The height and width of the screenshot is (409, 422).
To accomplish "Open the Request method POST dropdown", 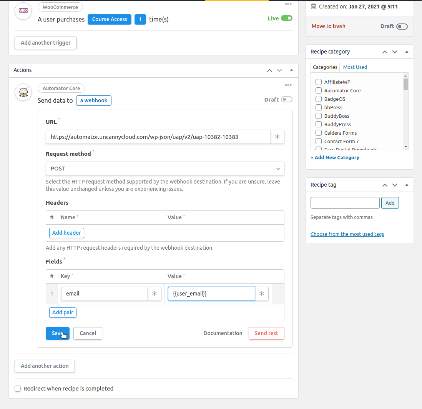I will pyautogui.click(x=165, y=169).
